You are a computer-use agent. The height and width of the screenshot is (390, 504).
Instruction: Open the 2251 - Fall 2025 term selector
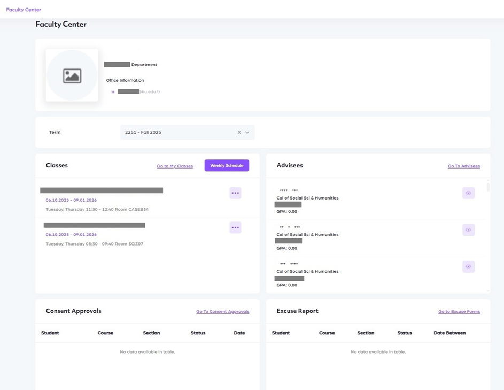(176, 132)
